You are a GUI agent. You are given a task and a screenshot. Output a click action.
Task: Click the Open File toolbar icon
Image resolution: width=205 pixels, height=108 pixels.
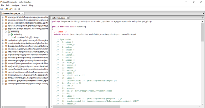pyautogui.click(x=2, y=9)
